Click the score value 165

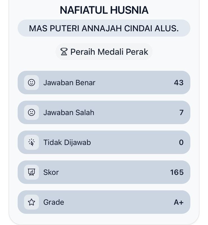tap(177, 172)
